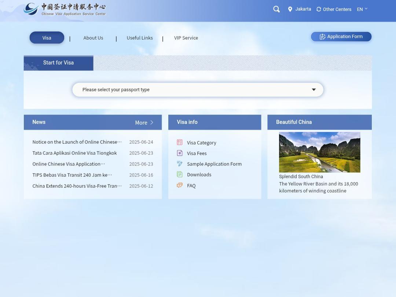
Task: Click the search magnifier icon
Action: [x=276, y=9]
